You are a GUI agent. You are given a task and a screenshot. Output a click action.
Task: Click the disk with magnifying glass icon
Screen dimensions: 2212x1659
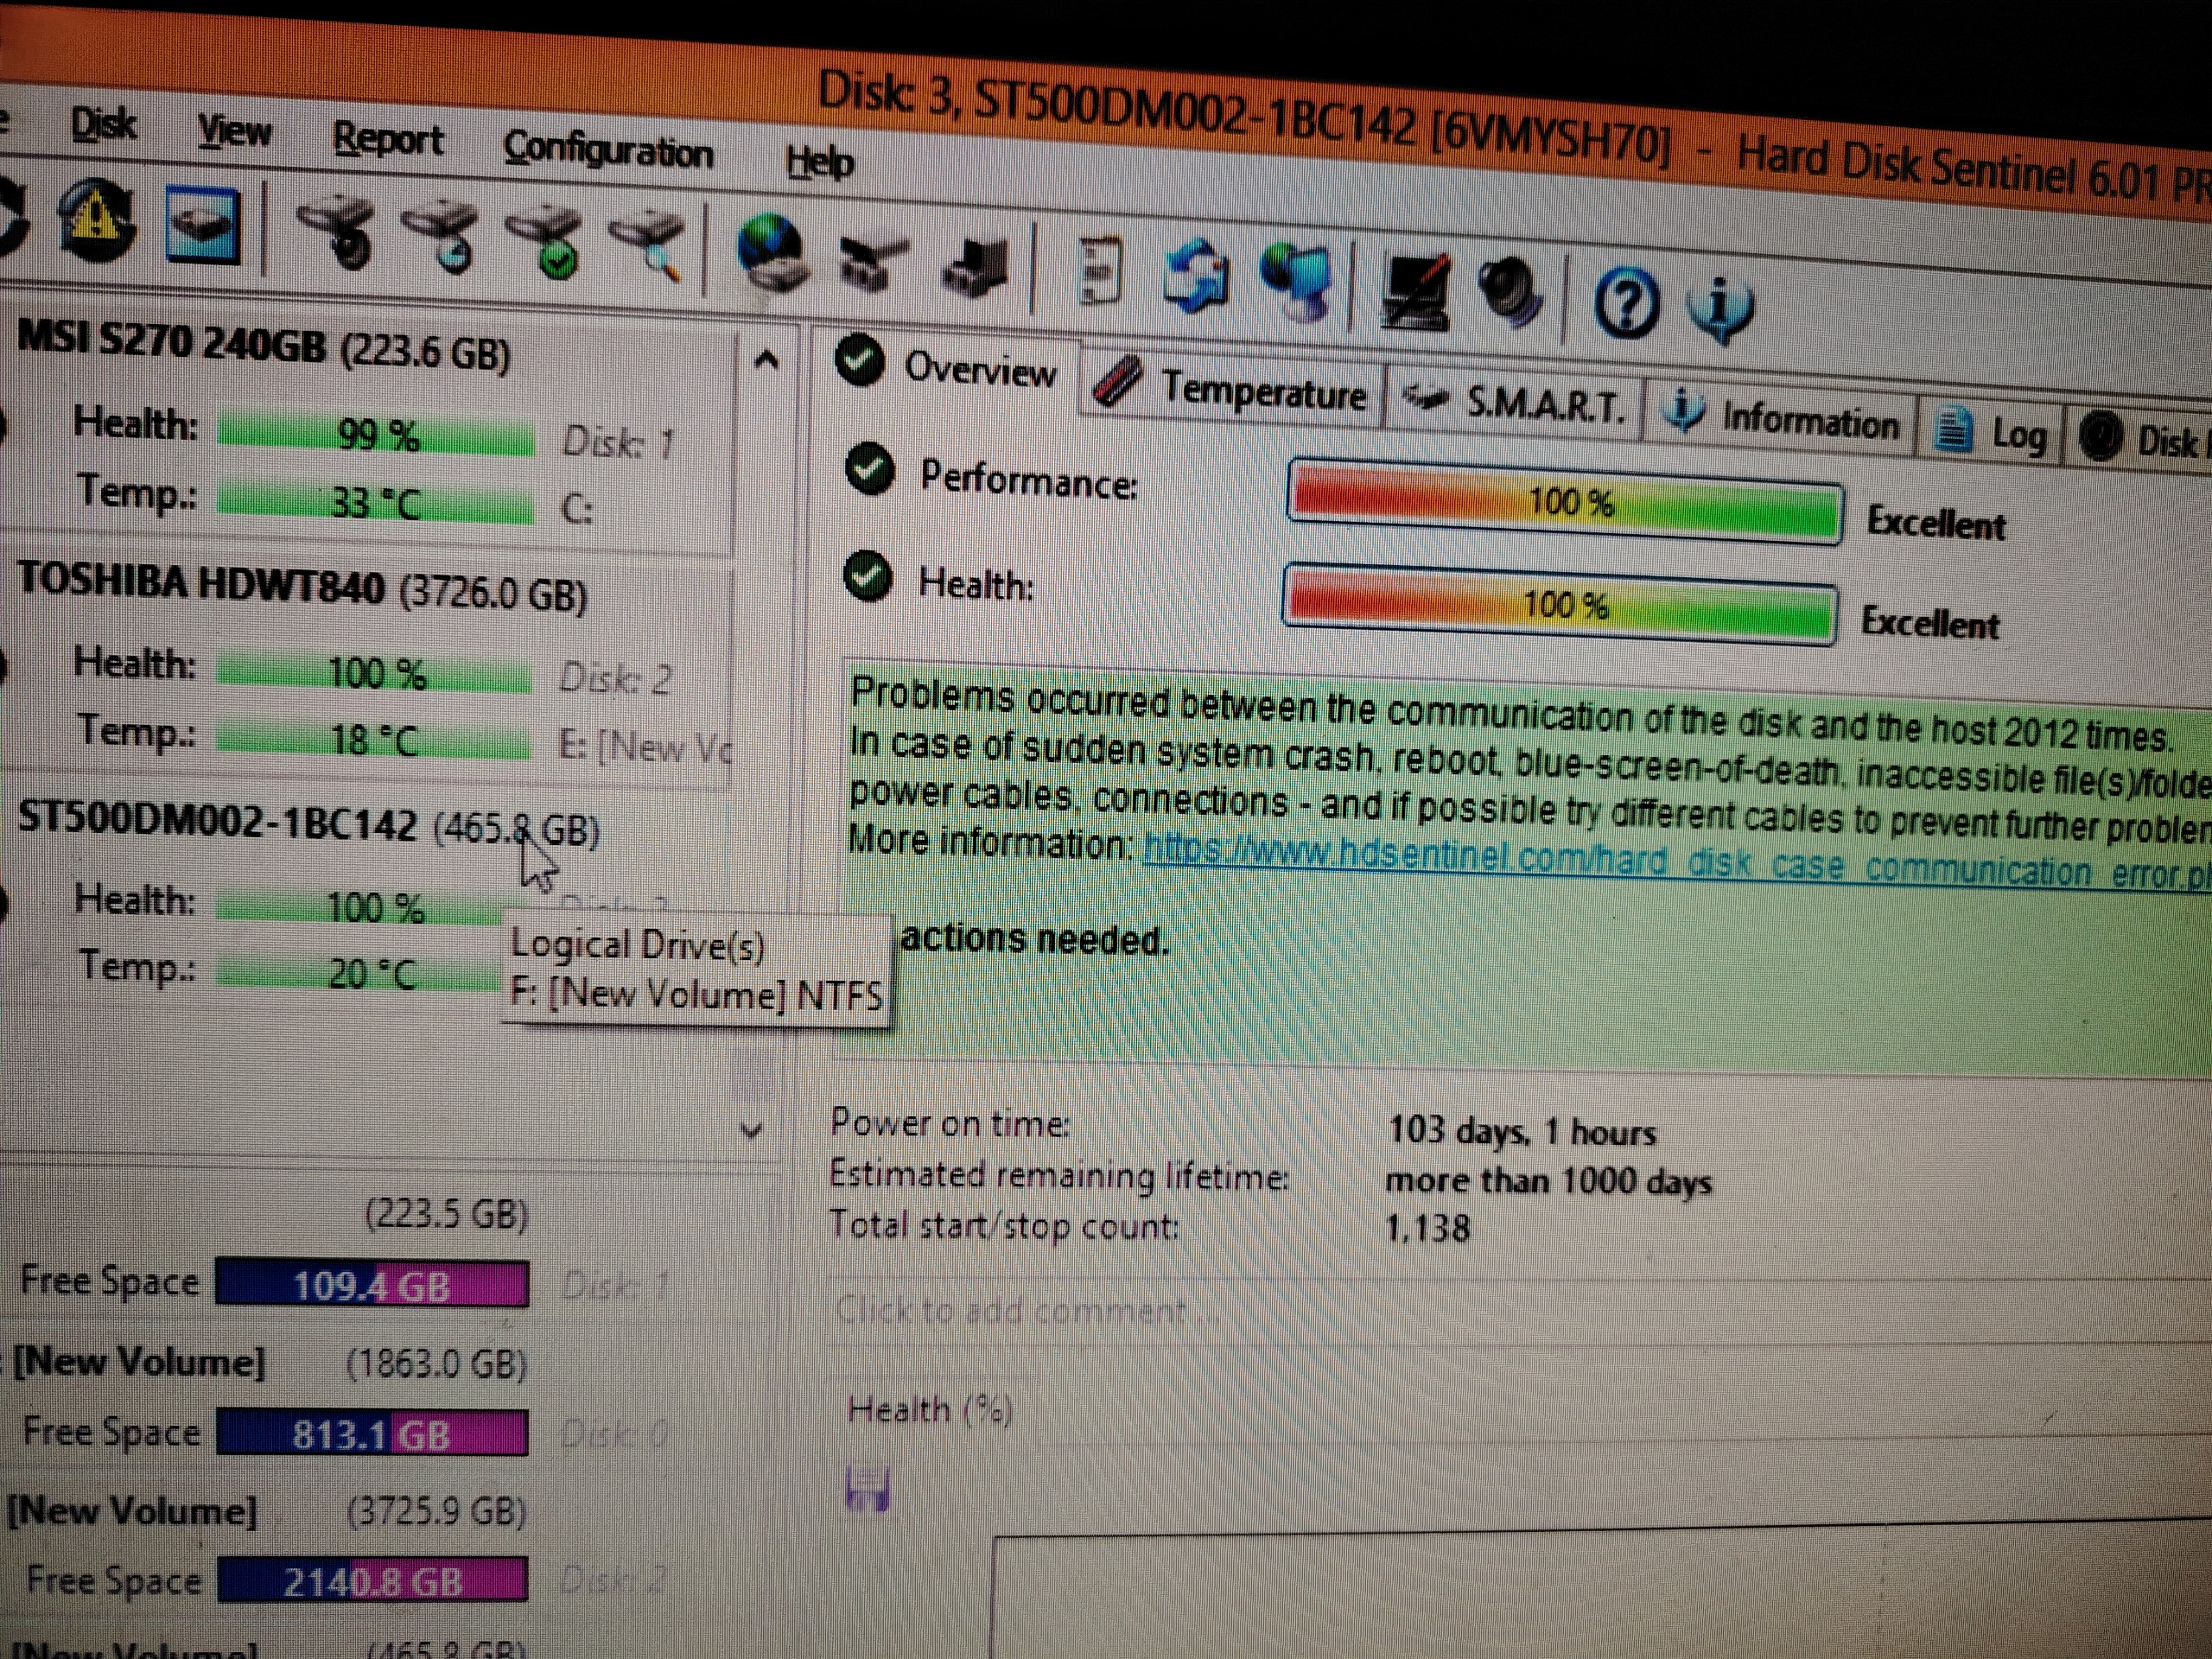(650, 243)
